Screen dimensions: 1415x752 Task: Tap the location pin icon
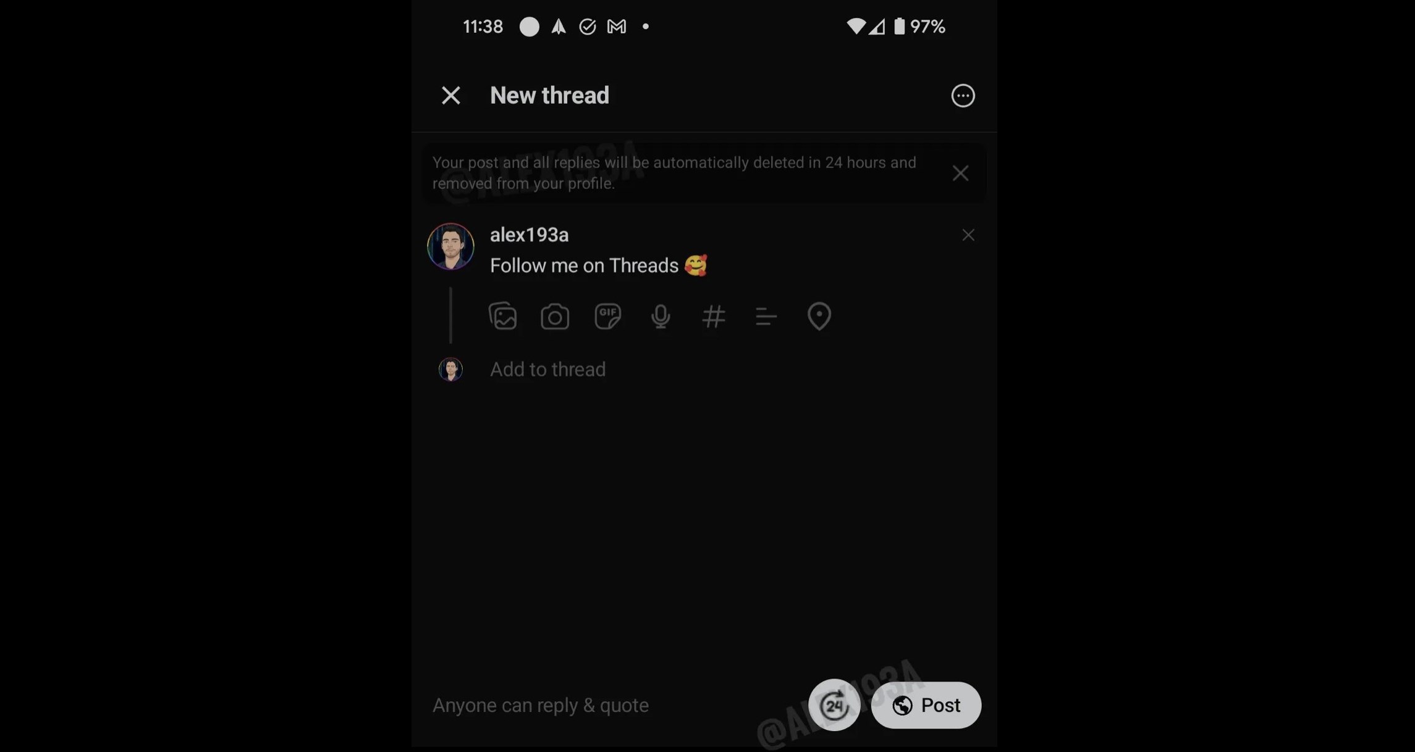(818, 315)
